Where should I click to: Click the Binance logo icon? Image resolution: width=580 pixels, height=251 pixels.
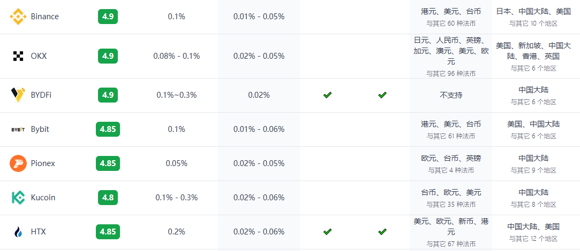(x=18, y=17)
